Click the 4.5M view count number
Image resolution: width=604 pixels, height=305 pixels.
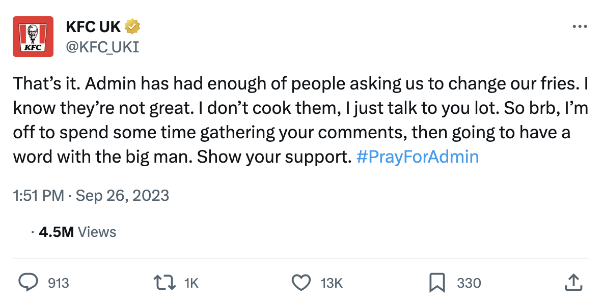[57, 232]
